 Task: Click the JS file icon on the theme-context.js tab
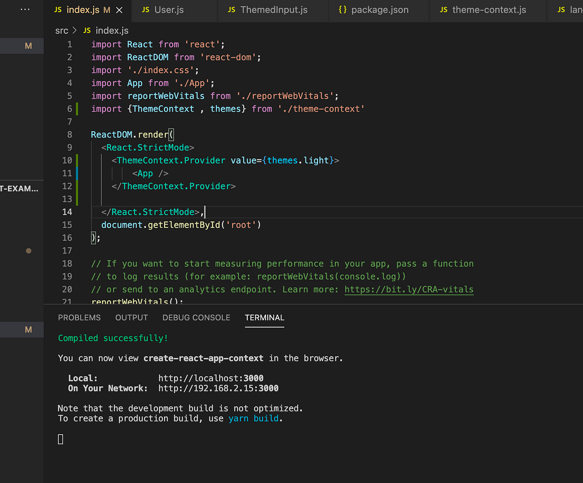(x=444, y=10)
